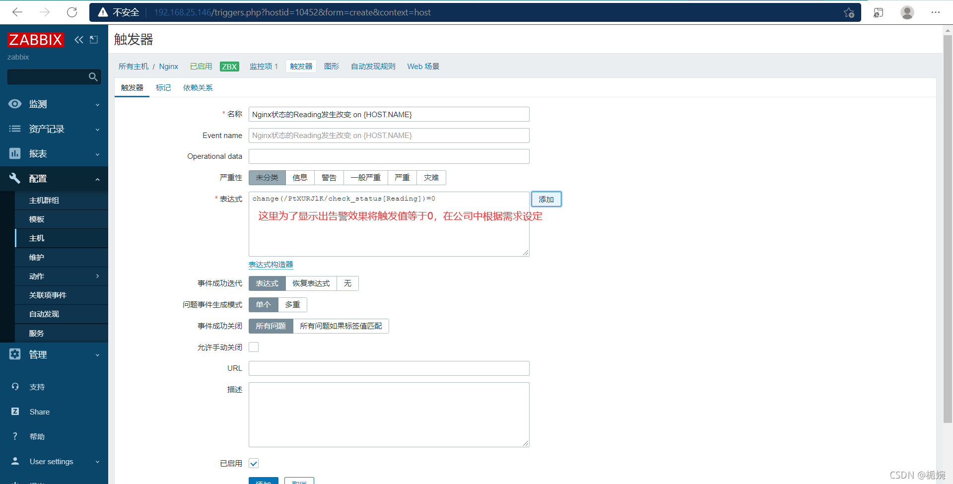Open Web 场景 link

[x=423, y=67]
